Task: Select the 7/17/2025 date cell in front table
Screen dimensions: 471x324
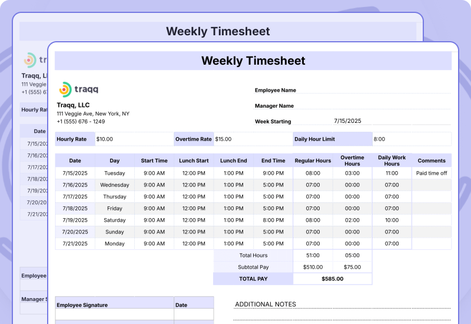Action: coord(75,196)
